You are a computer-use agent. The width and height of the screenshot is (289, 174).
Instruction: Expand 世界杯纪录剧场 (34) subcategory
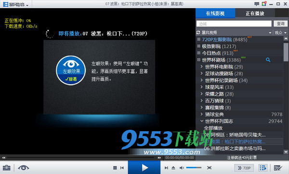[202, 80]
